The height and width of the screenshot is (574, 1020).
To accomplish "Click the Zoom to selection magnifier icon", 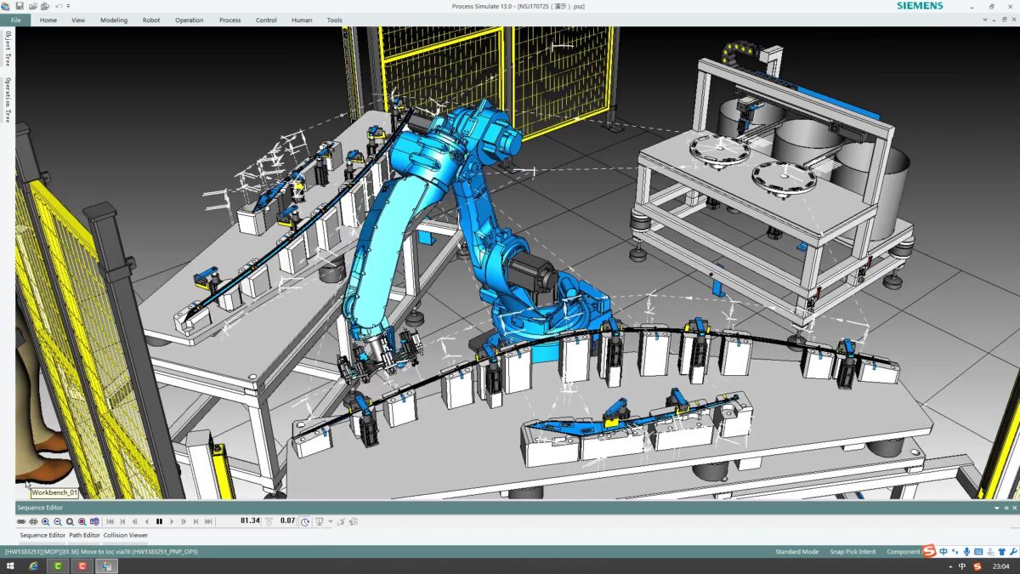I will 82,521.
